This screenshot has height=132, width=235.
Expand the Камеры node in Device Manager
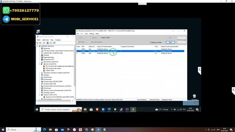pyautogui.click(x=40, y=75)
